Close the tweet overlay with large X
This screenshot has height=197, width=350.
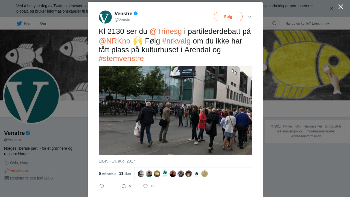[341, 7]
